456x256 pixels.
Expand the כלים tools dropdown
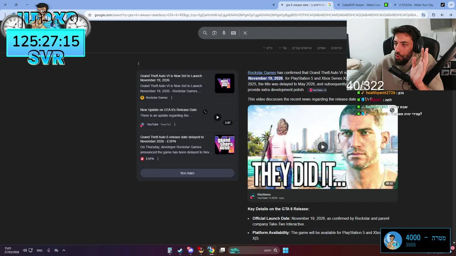(x=268, y=48)
